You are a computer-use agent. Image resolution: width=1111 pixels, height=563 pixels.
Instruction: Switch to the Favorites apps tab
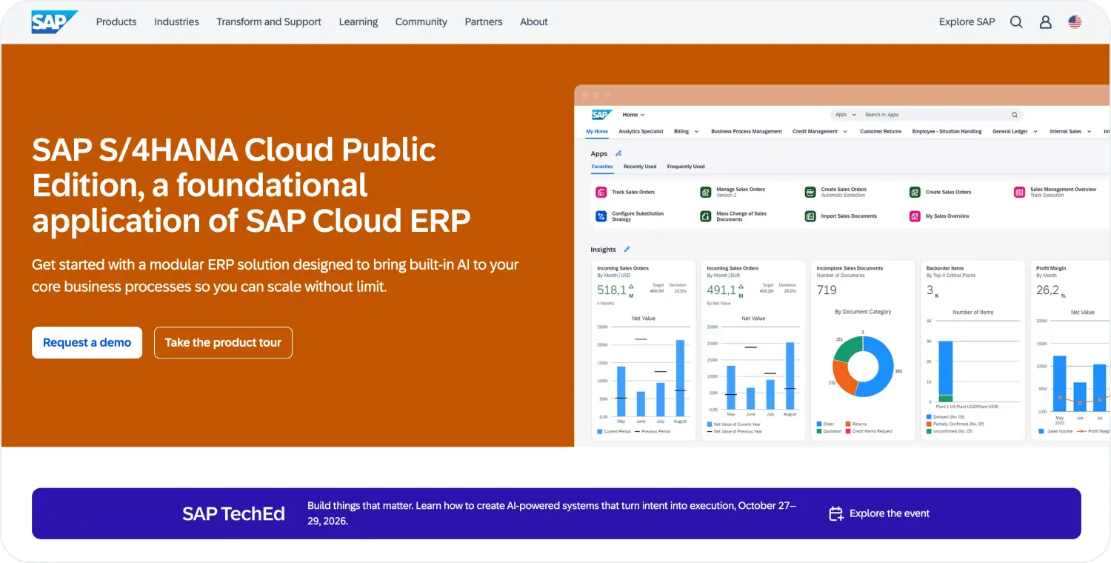(x=602, y=167)
